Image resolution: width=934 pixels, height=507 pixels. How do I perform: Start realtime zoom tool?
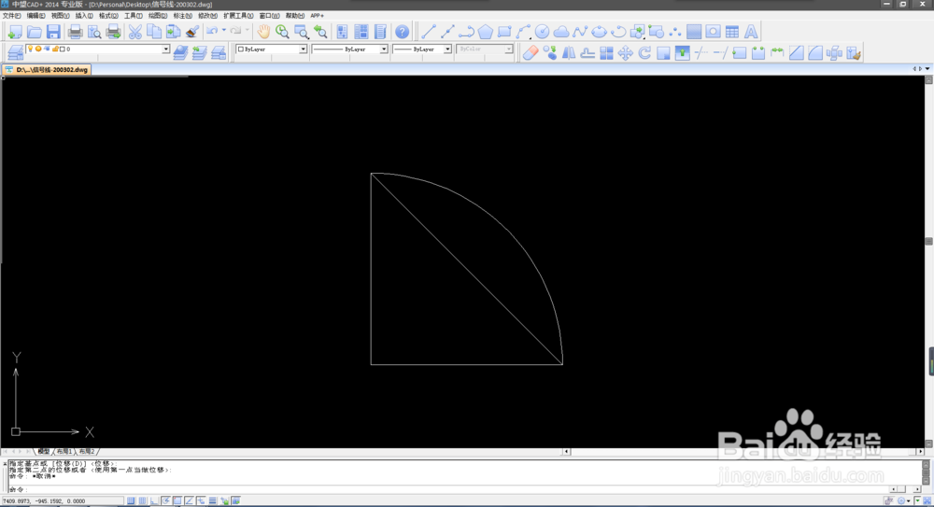pyautogui.click(x=282, y=32)
